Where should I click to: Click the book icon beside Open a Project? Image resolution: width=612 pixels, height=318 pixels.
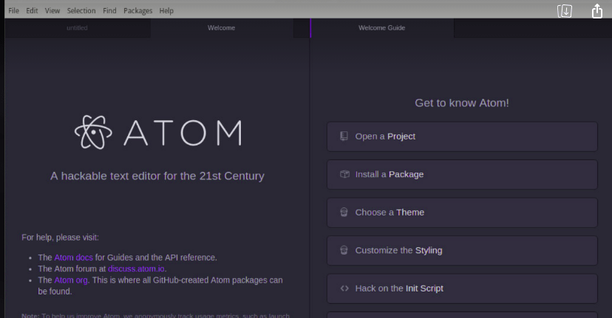[344, 136]
